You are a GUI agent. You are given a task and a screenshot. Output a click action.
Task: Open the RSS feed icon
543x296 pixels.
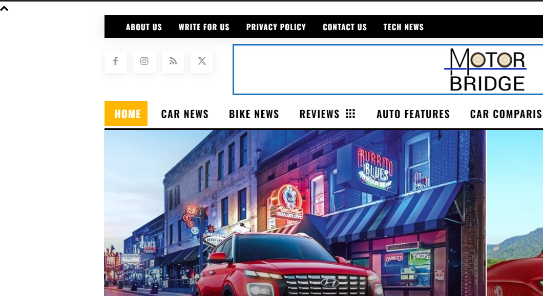(x=173, y=61)
